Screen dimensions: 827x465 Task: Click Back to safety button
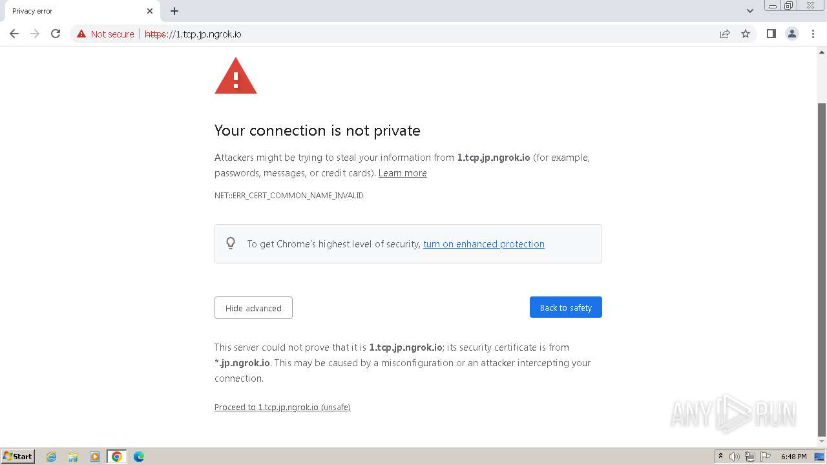click(566, 307)
